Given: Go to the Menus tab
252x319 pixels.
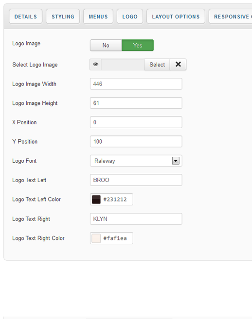Looking at the screenshot, I should 98,17.
